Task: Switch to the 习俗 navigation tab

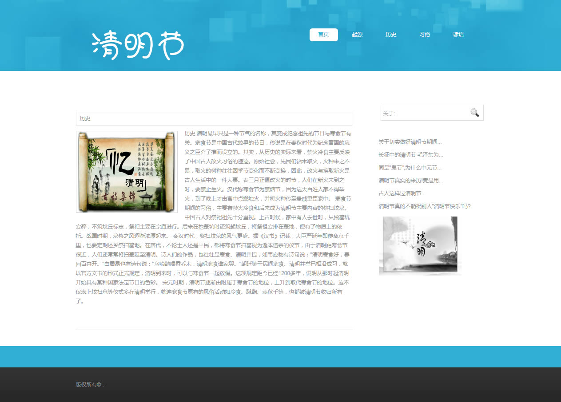Action: tap(425, 35)
